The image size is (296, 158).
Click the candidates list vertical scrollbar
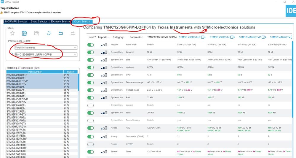tap(78, 82)
